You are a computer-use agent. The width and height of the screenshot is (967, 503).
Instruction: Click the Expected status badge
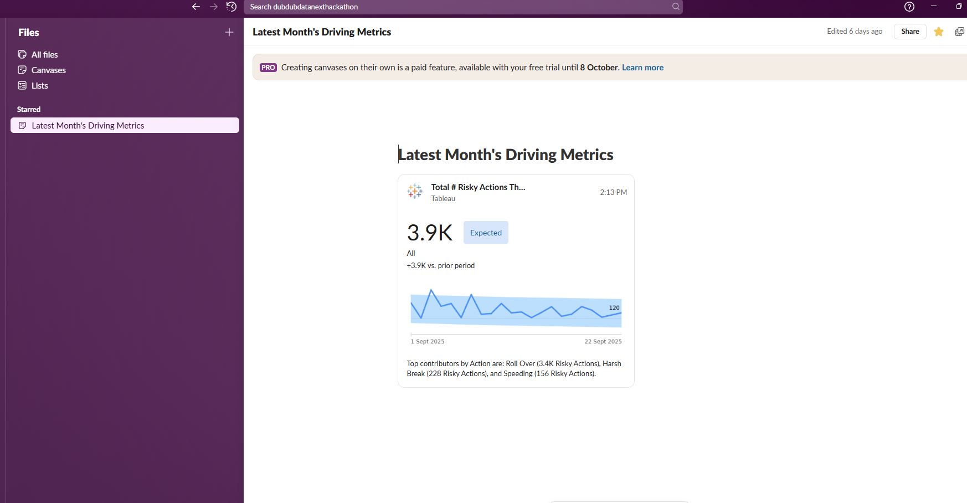coord(486,233)
